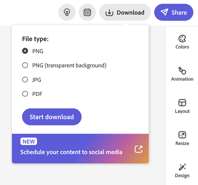Click the paper plane Share icon
The width and height of the screenshot is (198, 185).
164,12
